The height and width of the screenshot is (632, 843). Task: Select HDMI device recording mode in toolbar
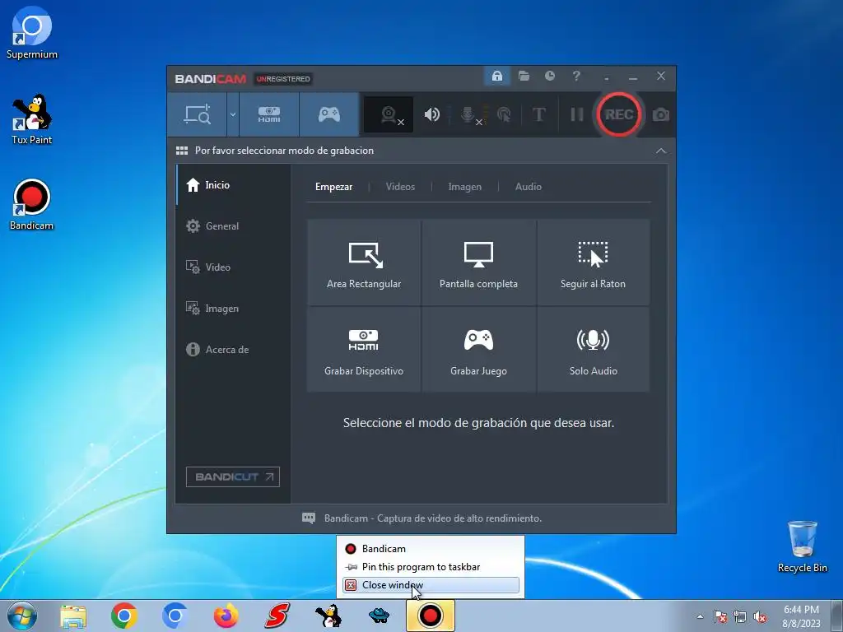pos(269,114)
